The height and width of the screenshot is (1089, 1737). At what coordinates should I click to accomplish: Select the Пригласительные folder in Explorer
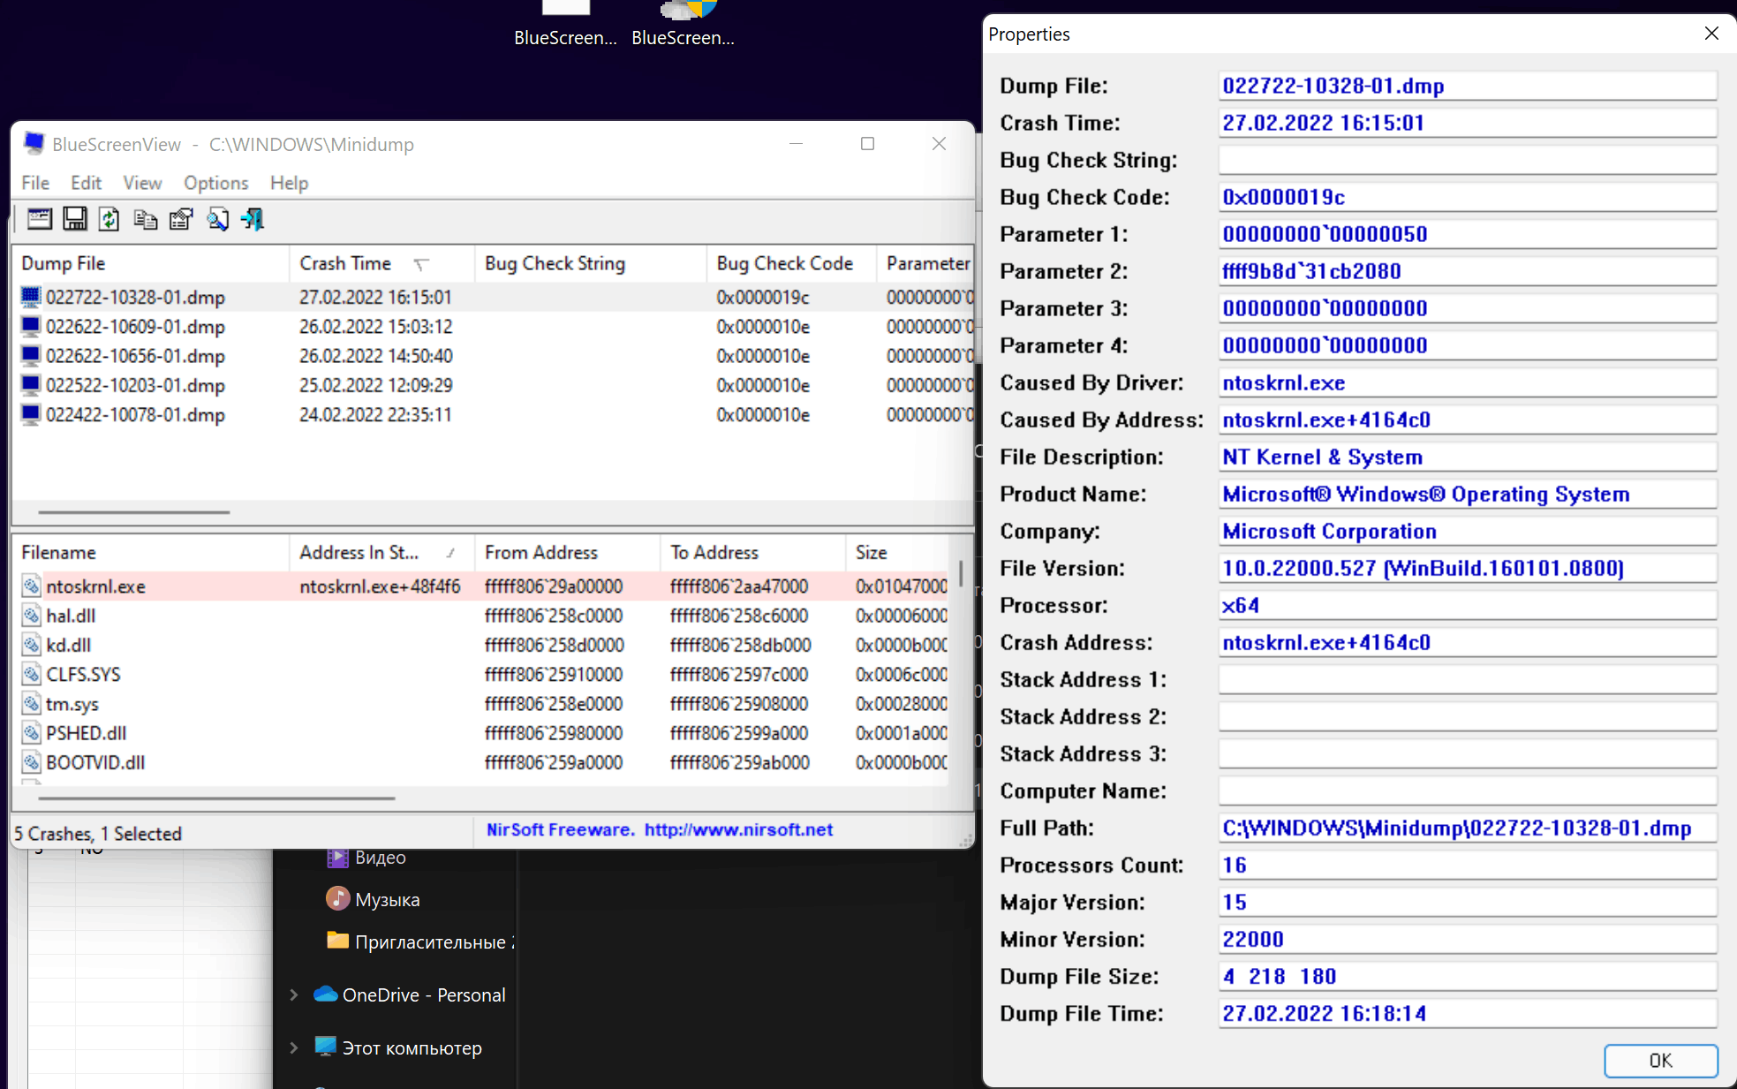pos(420,942)
